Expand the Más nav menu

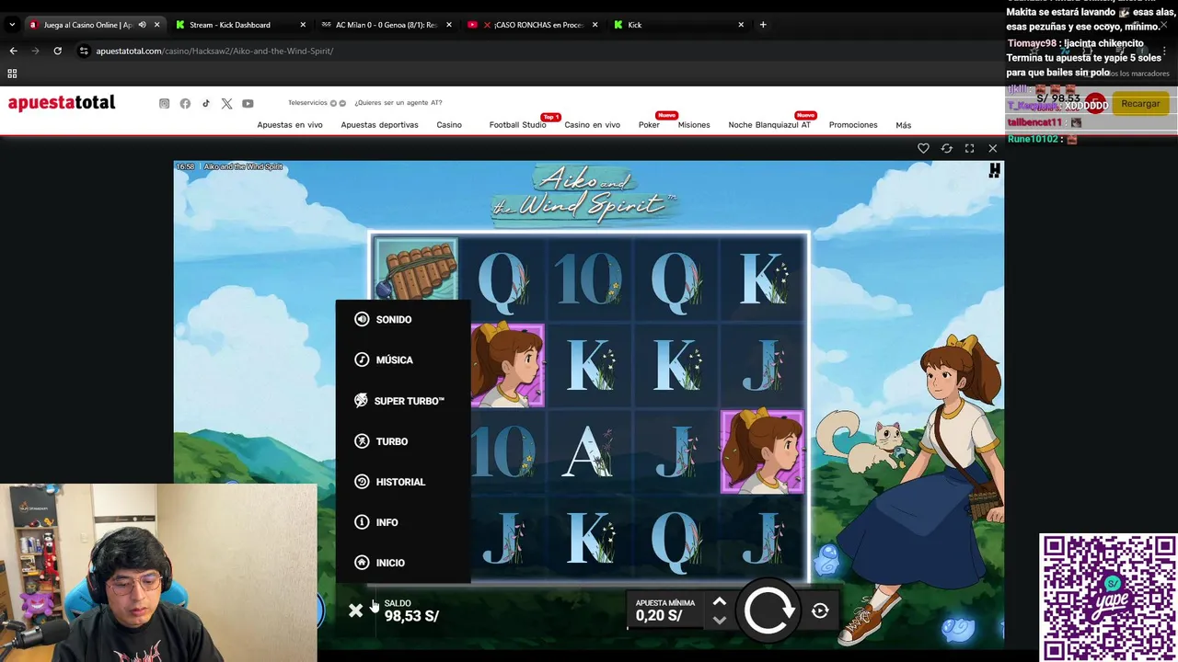[904, 125]
